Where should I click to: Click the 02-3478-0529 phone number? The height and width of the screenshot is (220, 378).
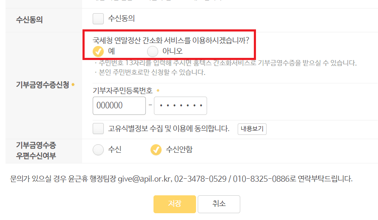coord(200,179)
